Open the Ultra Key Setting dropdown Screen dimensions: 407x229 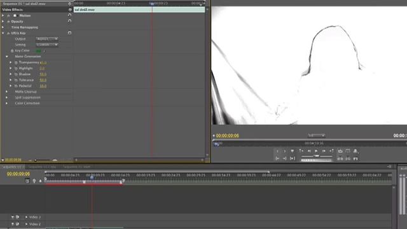(x=46, y=45)
